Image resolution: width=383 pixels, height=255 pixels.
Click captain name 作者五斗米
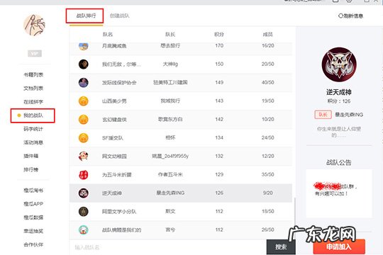tap(170, 174)
